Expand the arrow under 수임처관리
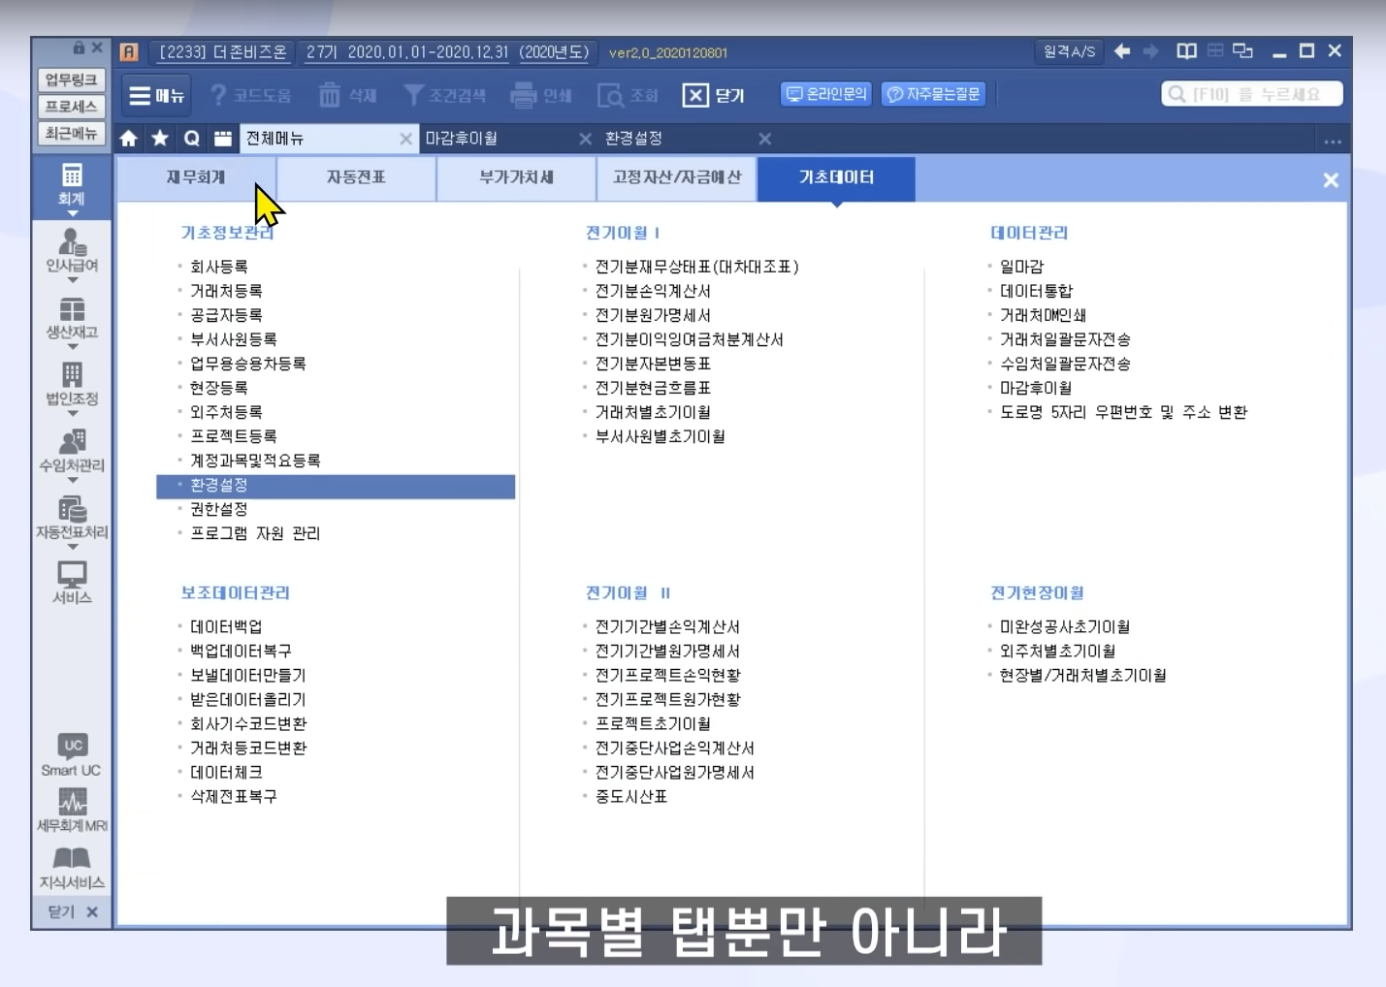This screenshot has width=1386, height=987. [73, 481]
